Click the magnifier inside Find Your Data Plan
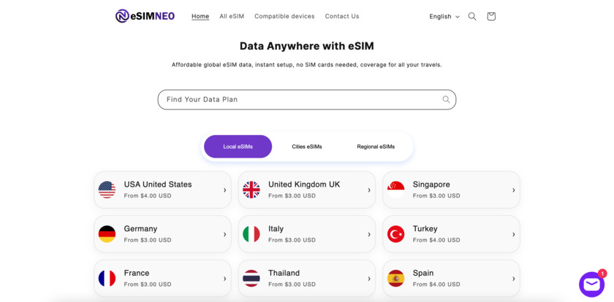This screenshot has width=614, height=302. click(x=446, y=99)
